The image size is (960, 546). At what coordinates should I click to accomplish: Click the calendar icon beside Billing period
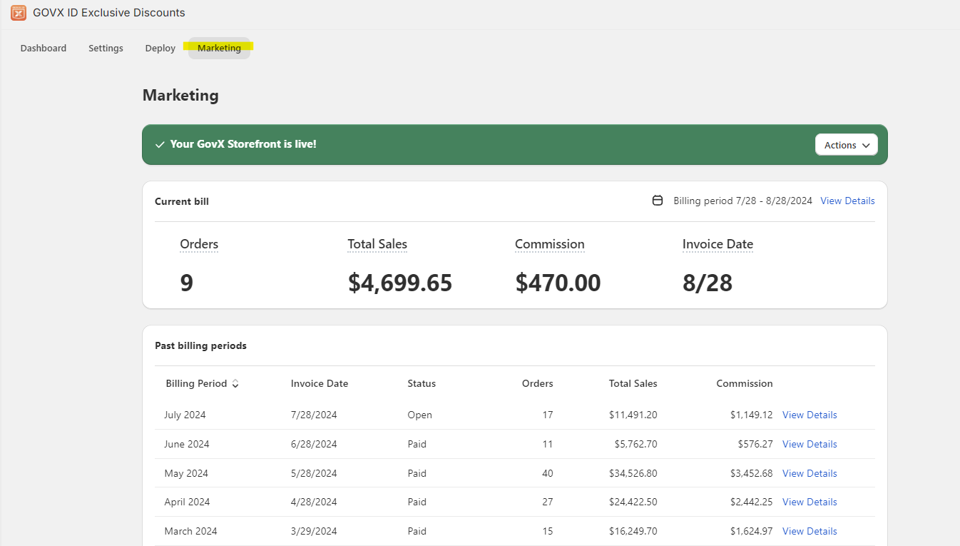pos(658,201)
